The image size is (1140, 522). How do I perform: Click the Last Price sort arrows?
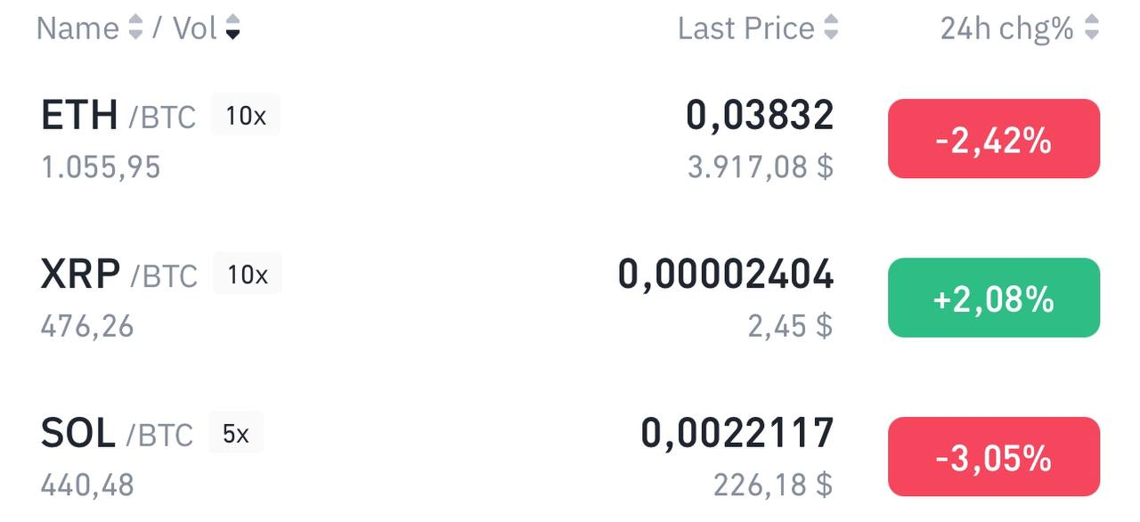pos(832,28)
